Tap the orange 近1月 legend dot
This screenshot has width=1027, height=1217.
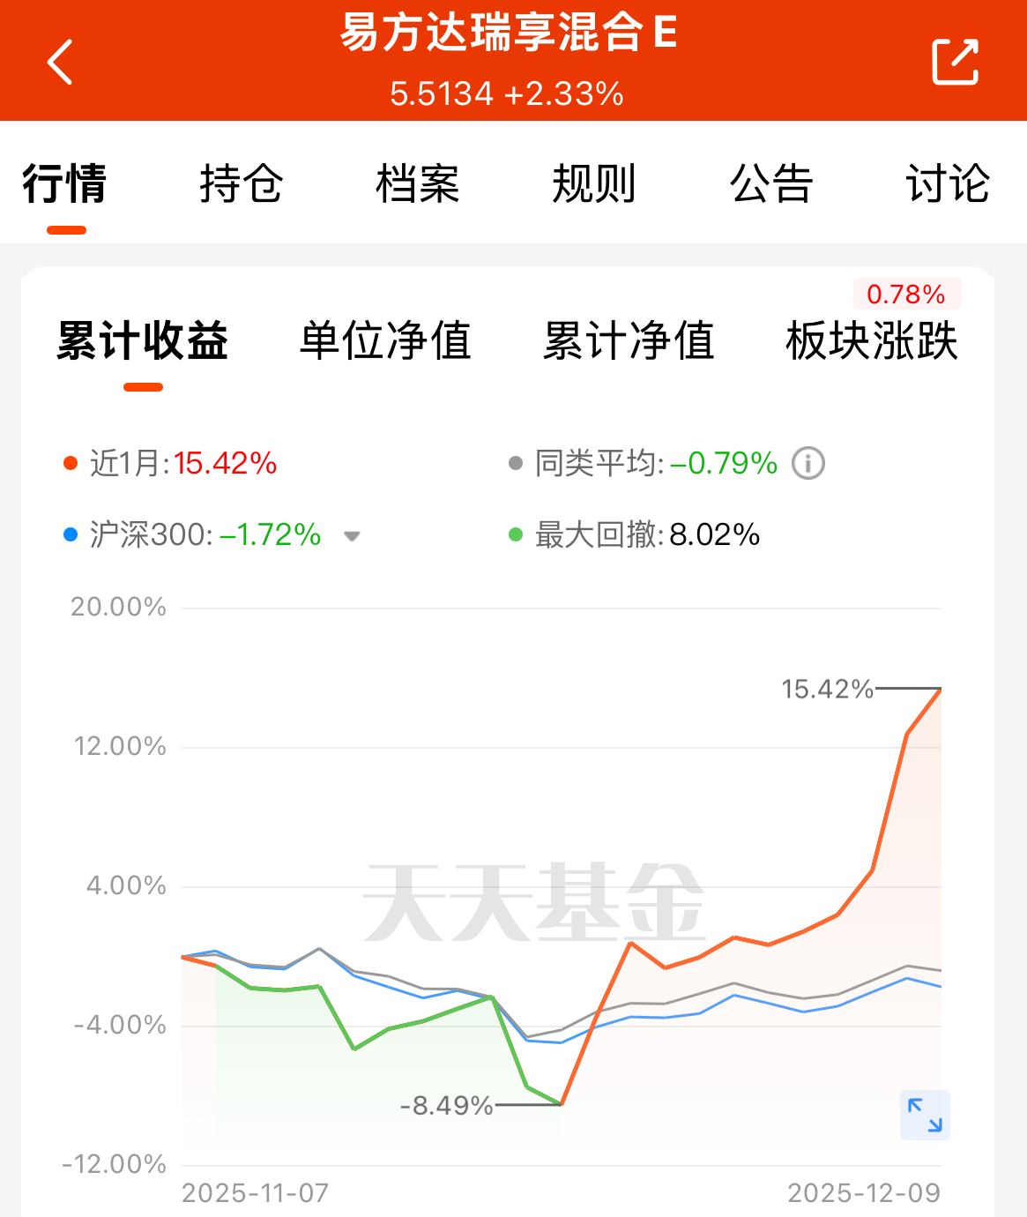71,463
